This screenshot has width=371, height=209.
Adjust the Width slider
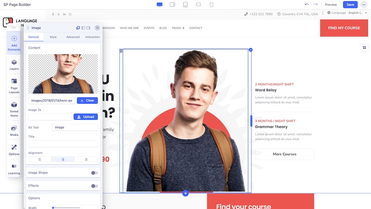pos(66,208)
